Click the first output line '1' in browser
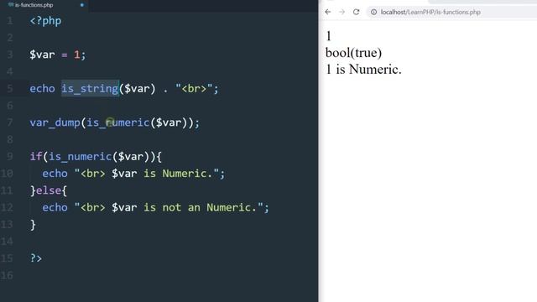The image size is (537, 302). 329,36
